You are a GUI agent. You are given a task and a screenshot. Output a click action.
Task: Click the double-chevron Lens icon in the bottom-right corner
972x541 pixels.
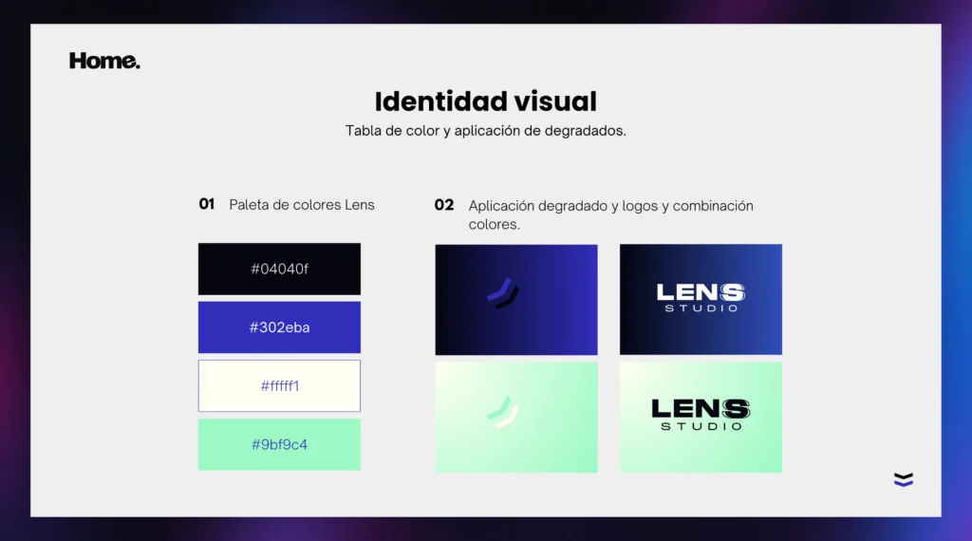(904, 479)
